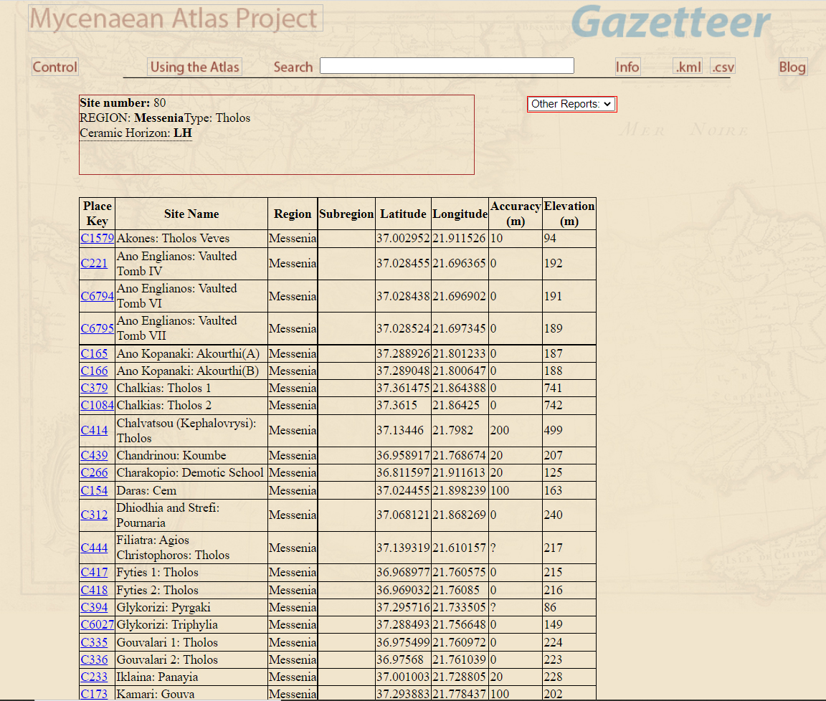Download the .kml file

click(688, 67)
